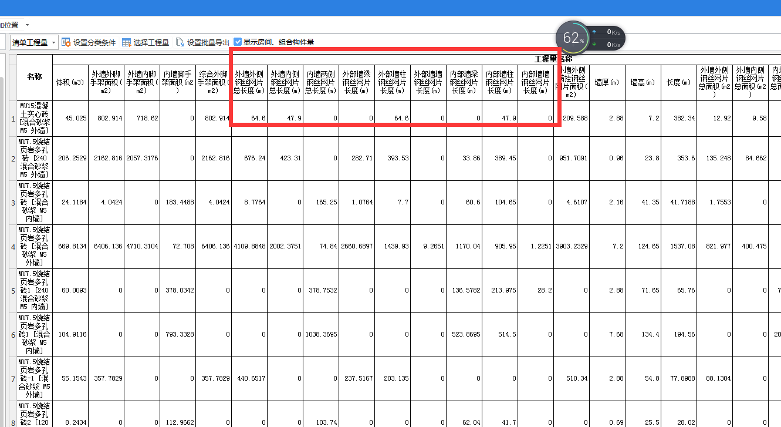Expand the 加位置 dropdown arrow
Viewport: 781px width, 427px height.
[x=27, y=25]
